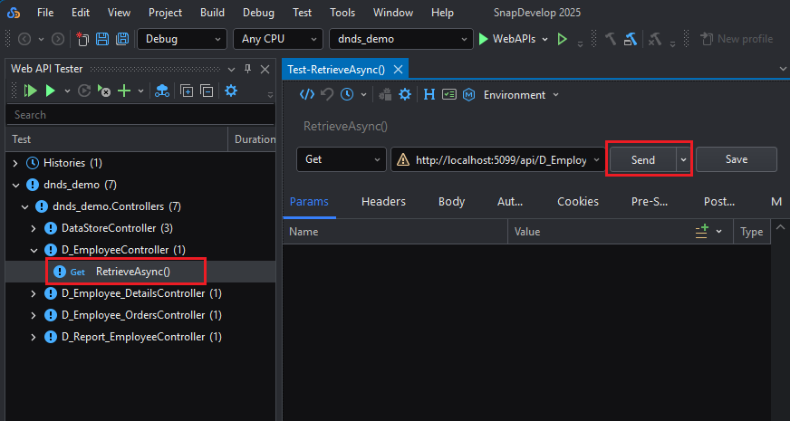This screenshot has height=421, width=790.
Task: Open Web API Tester settings gear
Action: [x=231, y=91]
